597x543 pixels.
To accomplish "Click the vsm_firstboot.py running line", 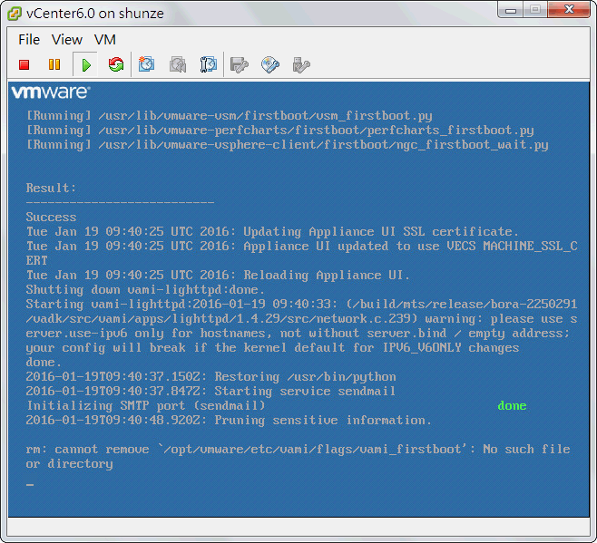I will click(x=230, y=116).
